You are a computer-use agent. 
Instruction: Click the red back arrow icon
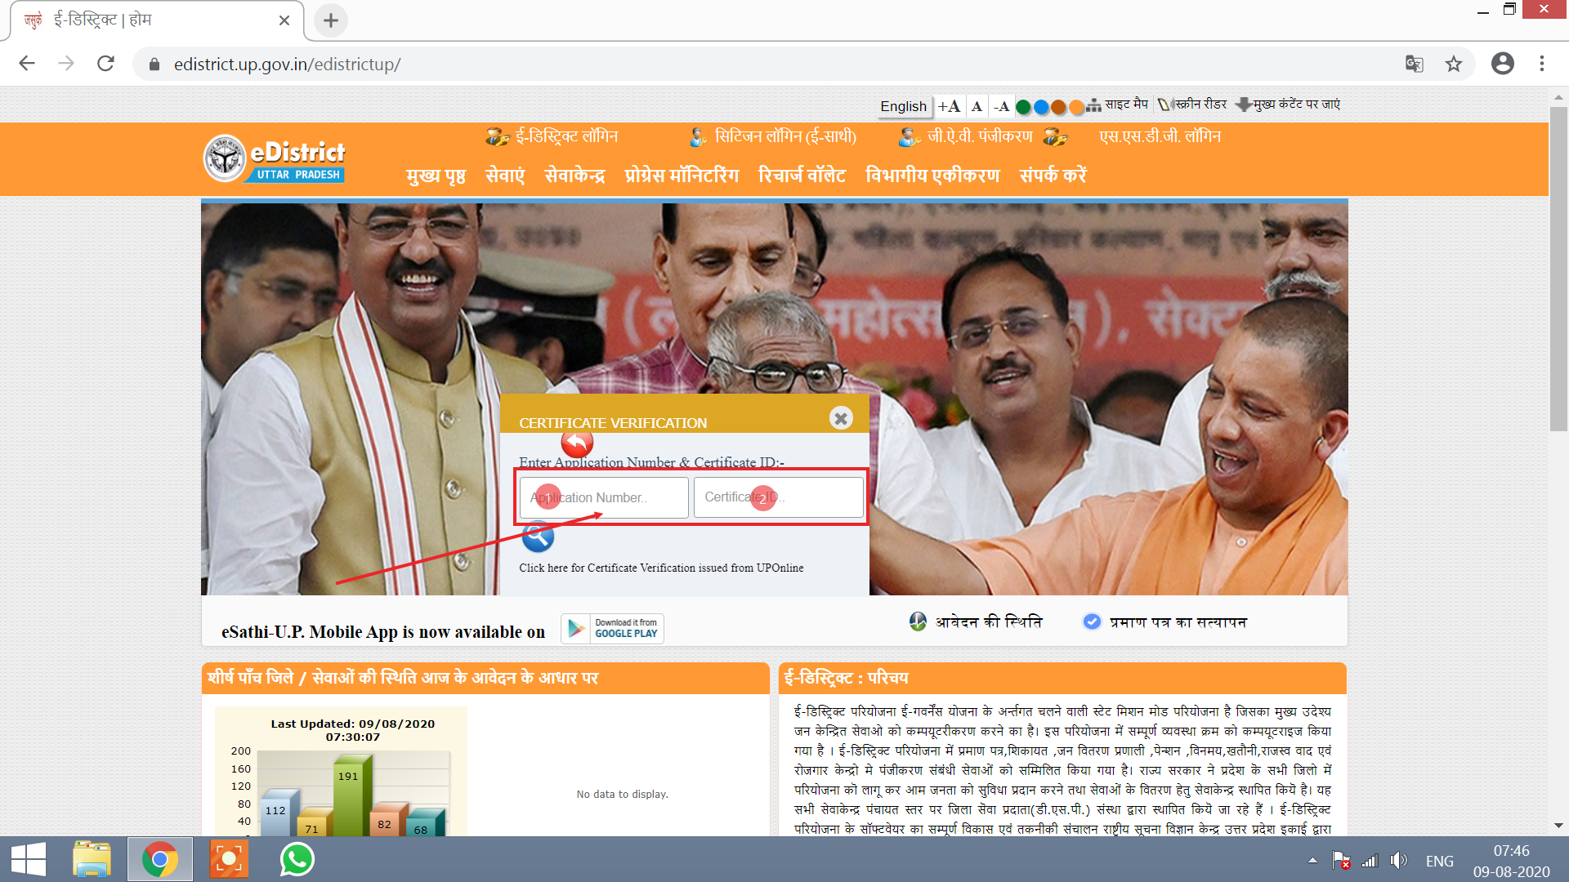point(577,443)
